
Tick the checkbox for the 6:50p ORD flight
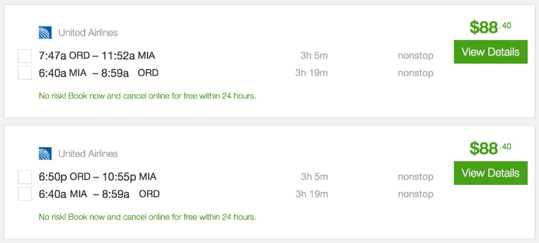pyautogui.click(x=25, y=177)
